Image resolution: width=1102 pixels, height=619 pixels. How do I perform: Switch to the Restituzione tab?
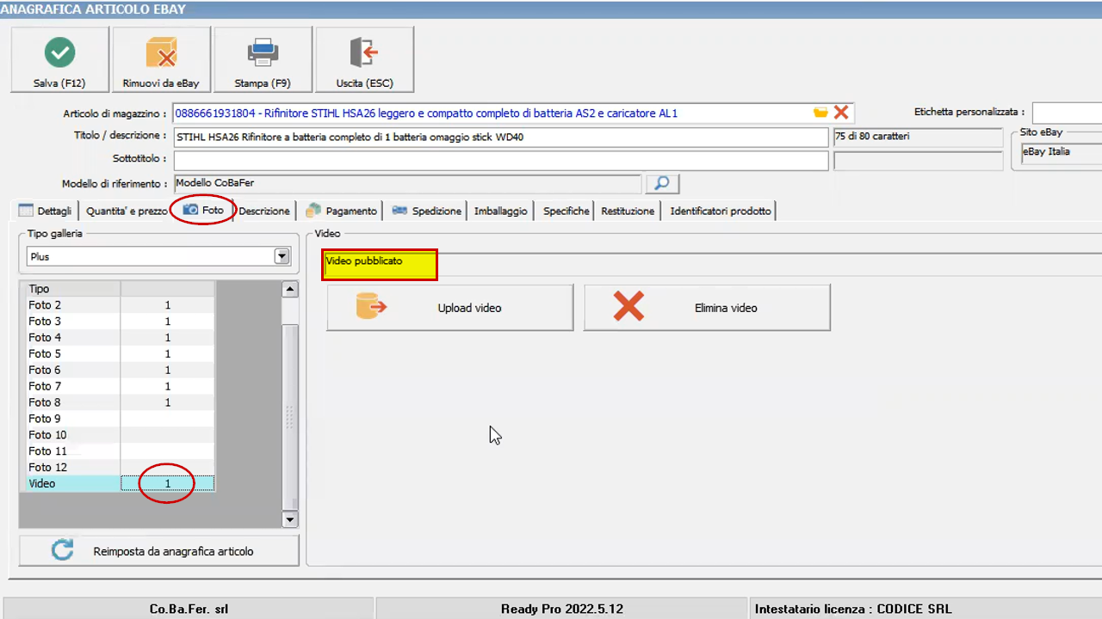click(x=628, y=211)
